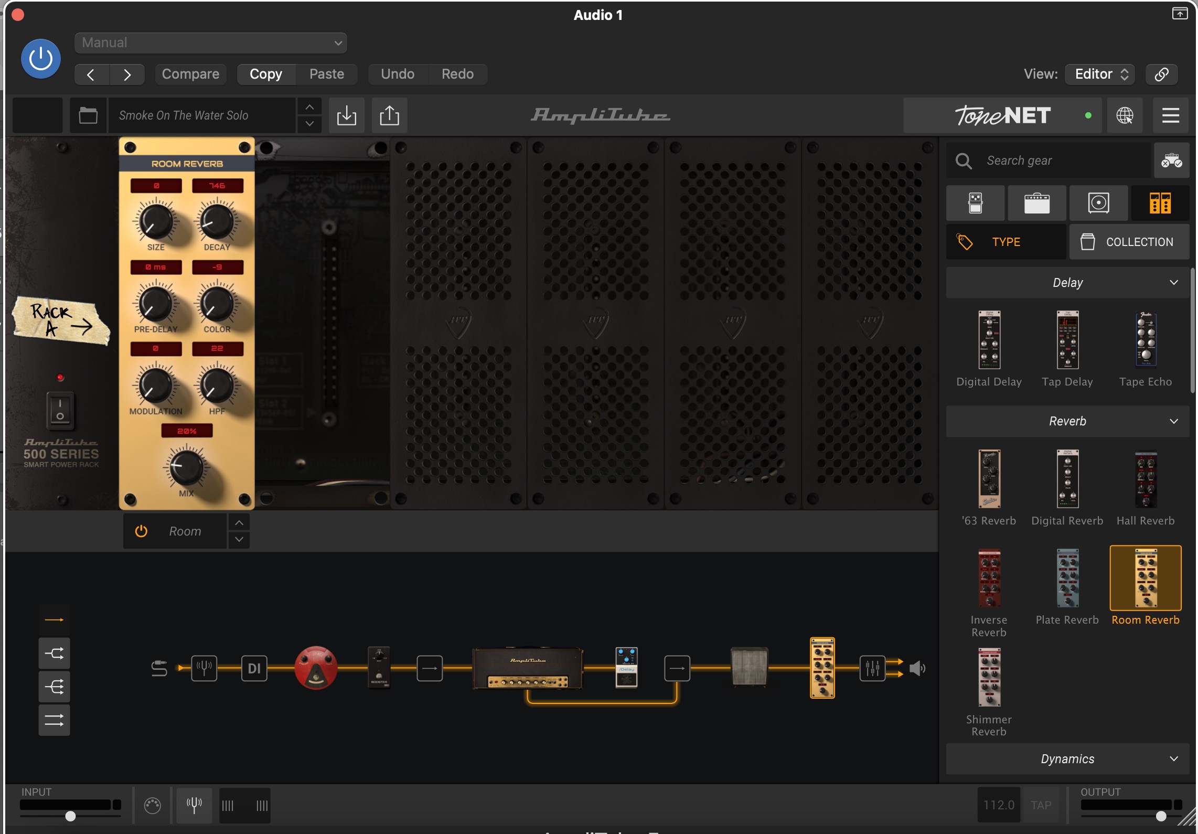
Task: Toggle the link chain icon button
Action: pyautogui.click(x=1162, y=74)
